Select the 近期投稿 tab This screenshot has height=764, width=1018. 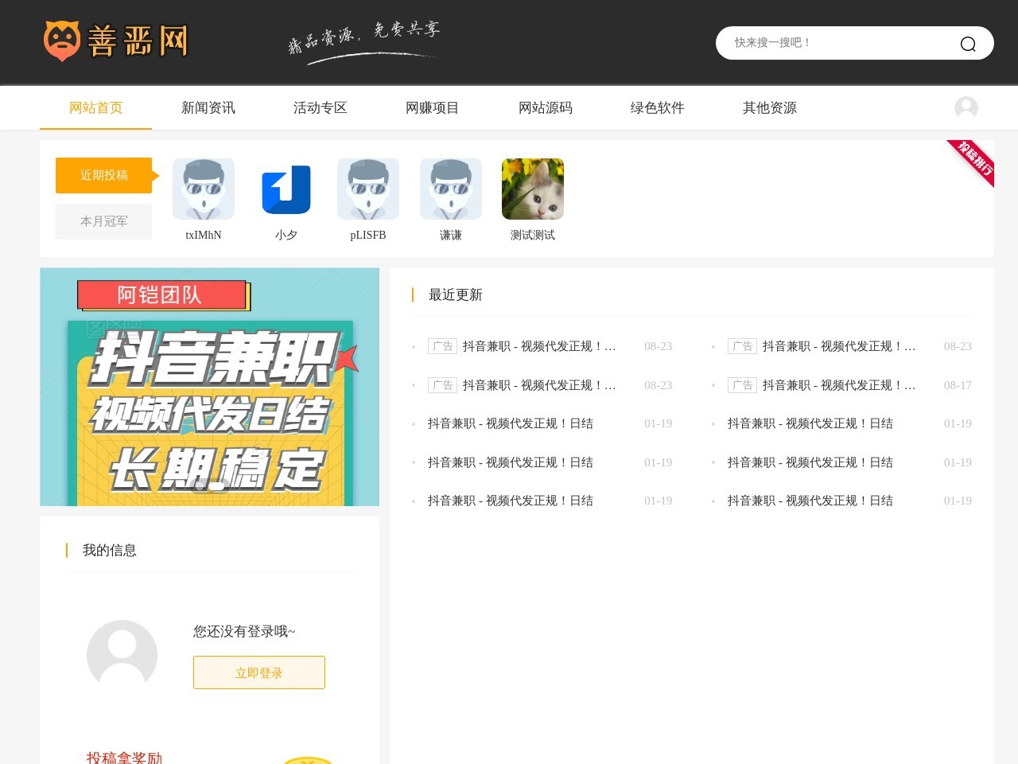103,175
